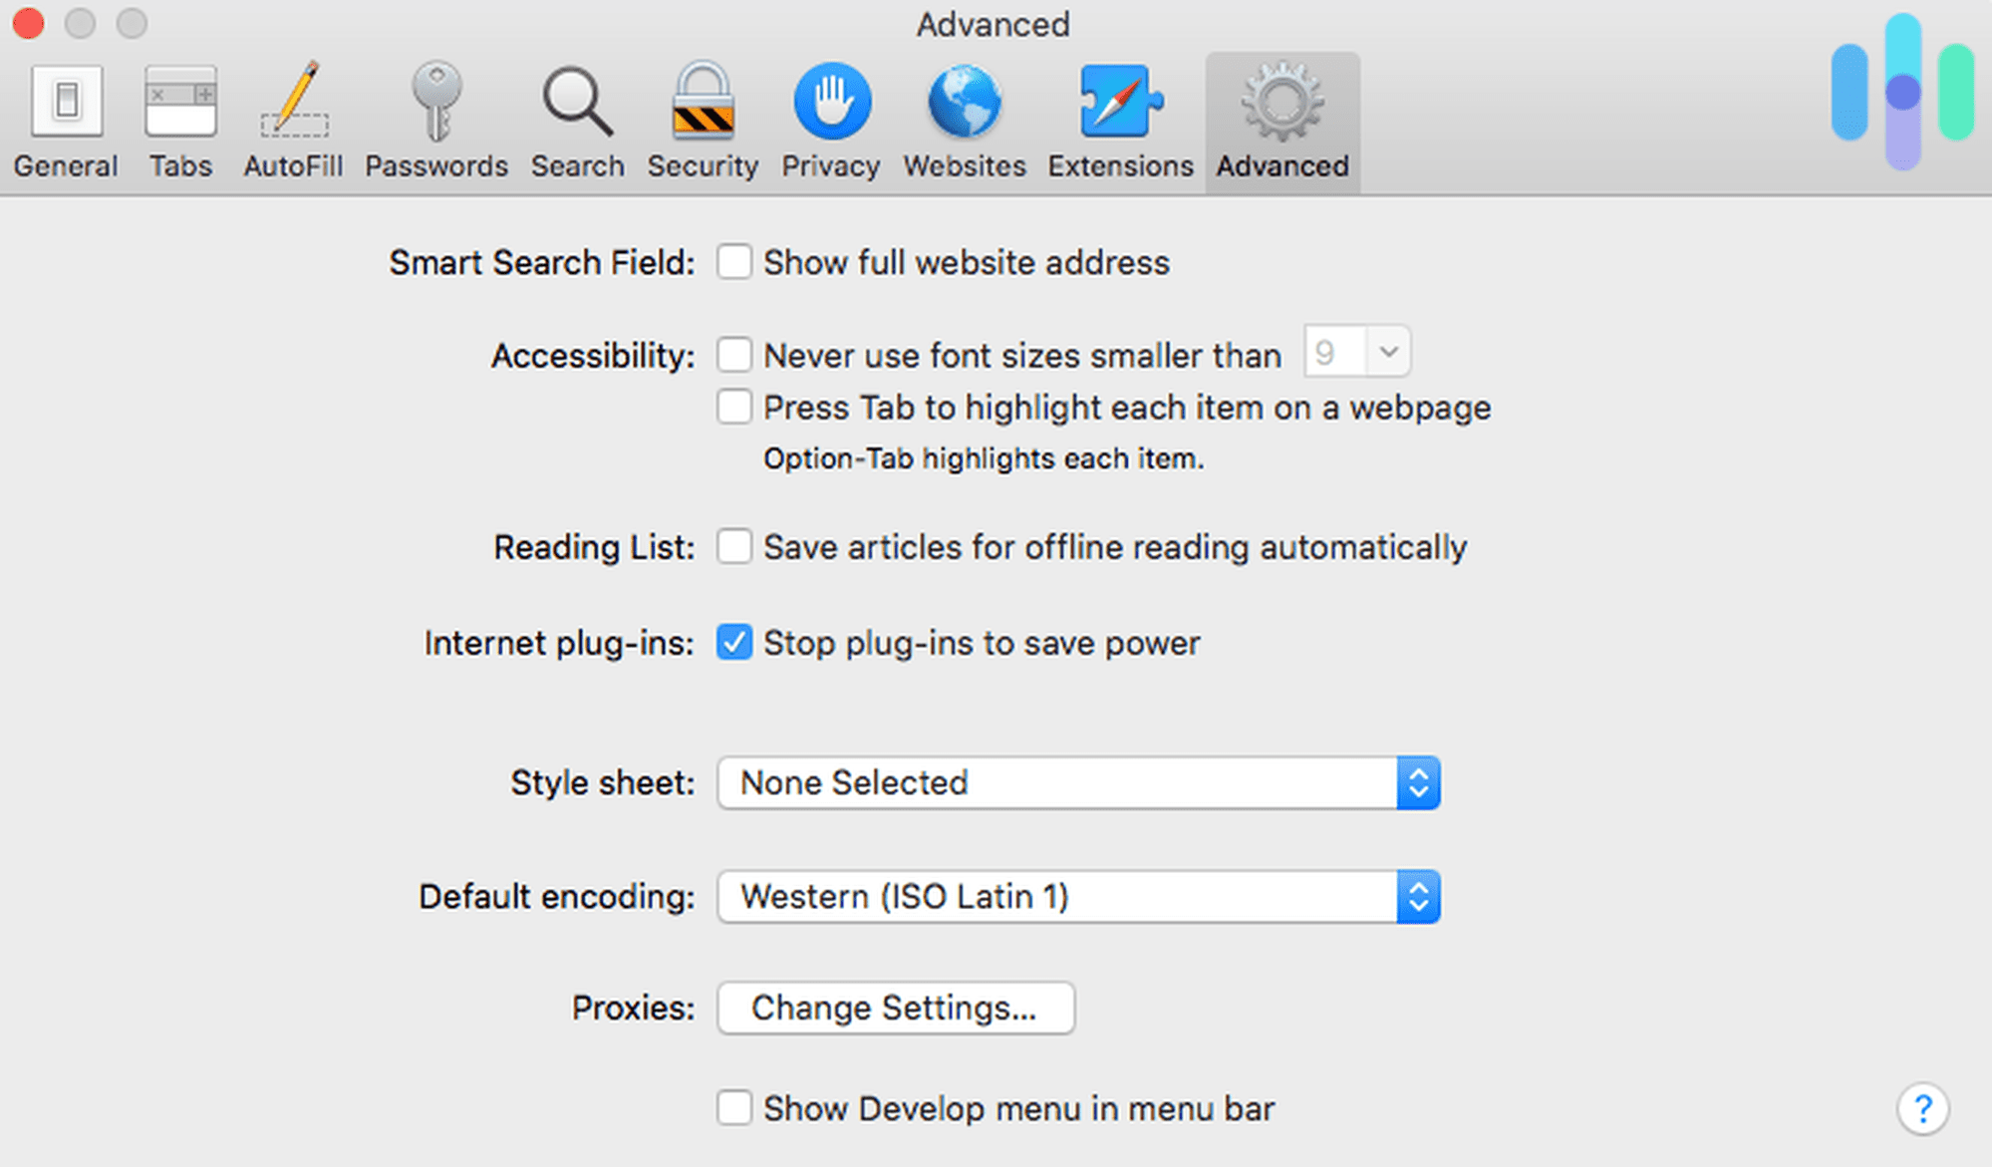Open the Security padlock pane
Screen dimensions: 1992x1167
pos(703,122)
